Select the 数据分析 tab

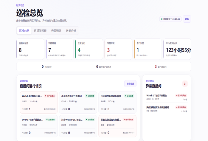[71, 31]
